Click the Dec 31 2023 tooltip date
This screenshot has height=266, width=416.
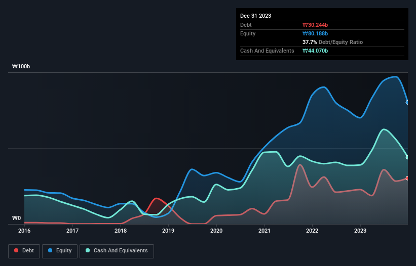point(255,16)
